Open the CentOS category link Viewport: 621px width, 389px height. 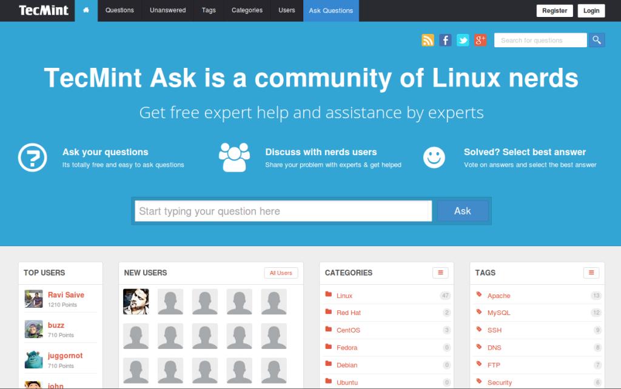(348, 330)
